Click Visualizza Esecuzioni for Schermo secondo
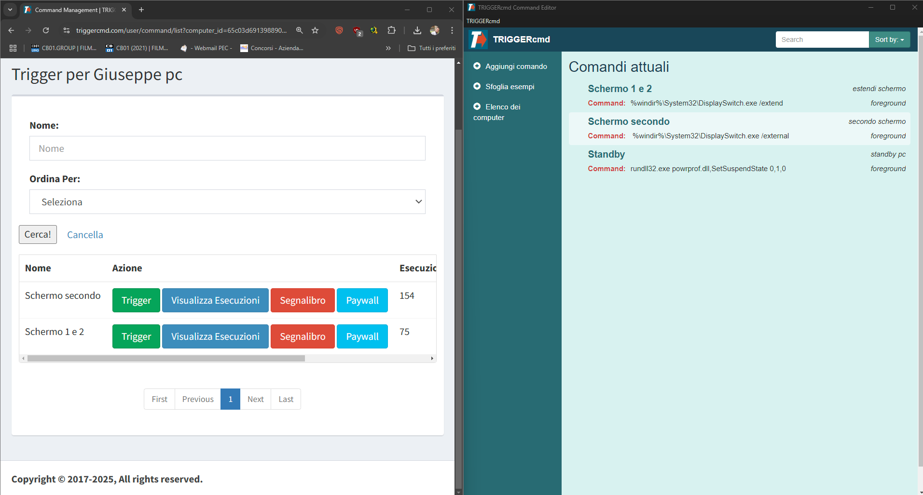923x495 pixels. (x=215, y=300)
